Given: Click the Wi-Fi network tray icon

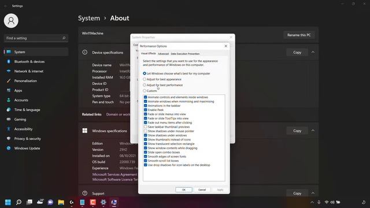Looking at the screenshot, I should coord(327,202).
